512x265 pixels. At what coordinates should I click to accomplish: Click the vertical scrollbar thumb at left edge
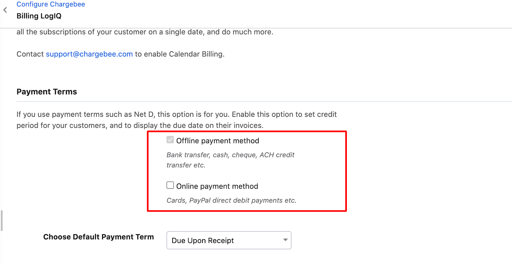[x=2, y=221]
